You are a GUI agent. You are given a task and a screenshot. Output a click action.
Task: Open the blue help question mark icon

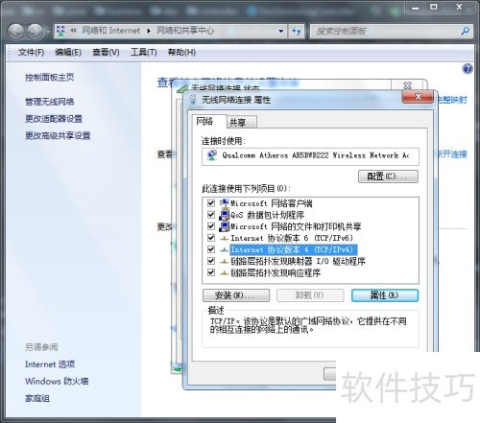click(468, 69)
